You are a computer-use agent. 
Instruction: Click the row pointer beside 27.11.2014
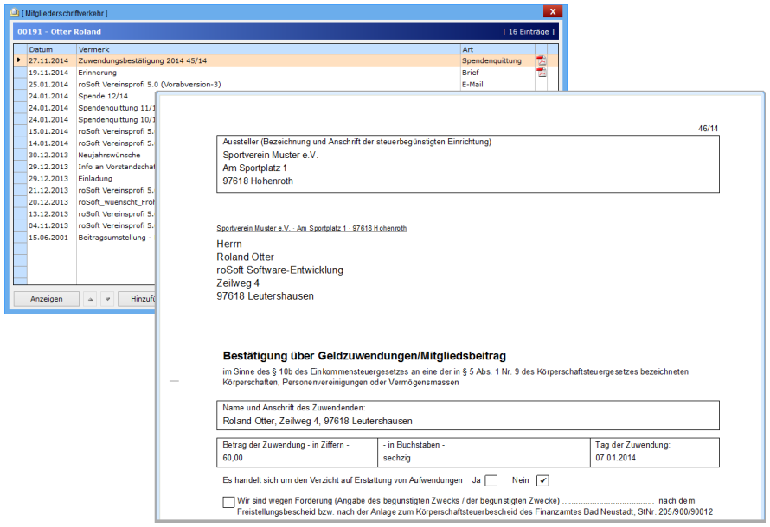(x=20, y=61)
